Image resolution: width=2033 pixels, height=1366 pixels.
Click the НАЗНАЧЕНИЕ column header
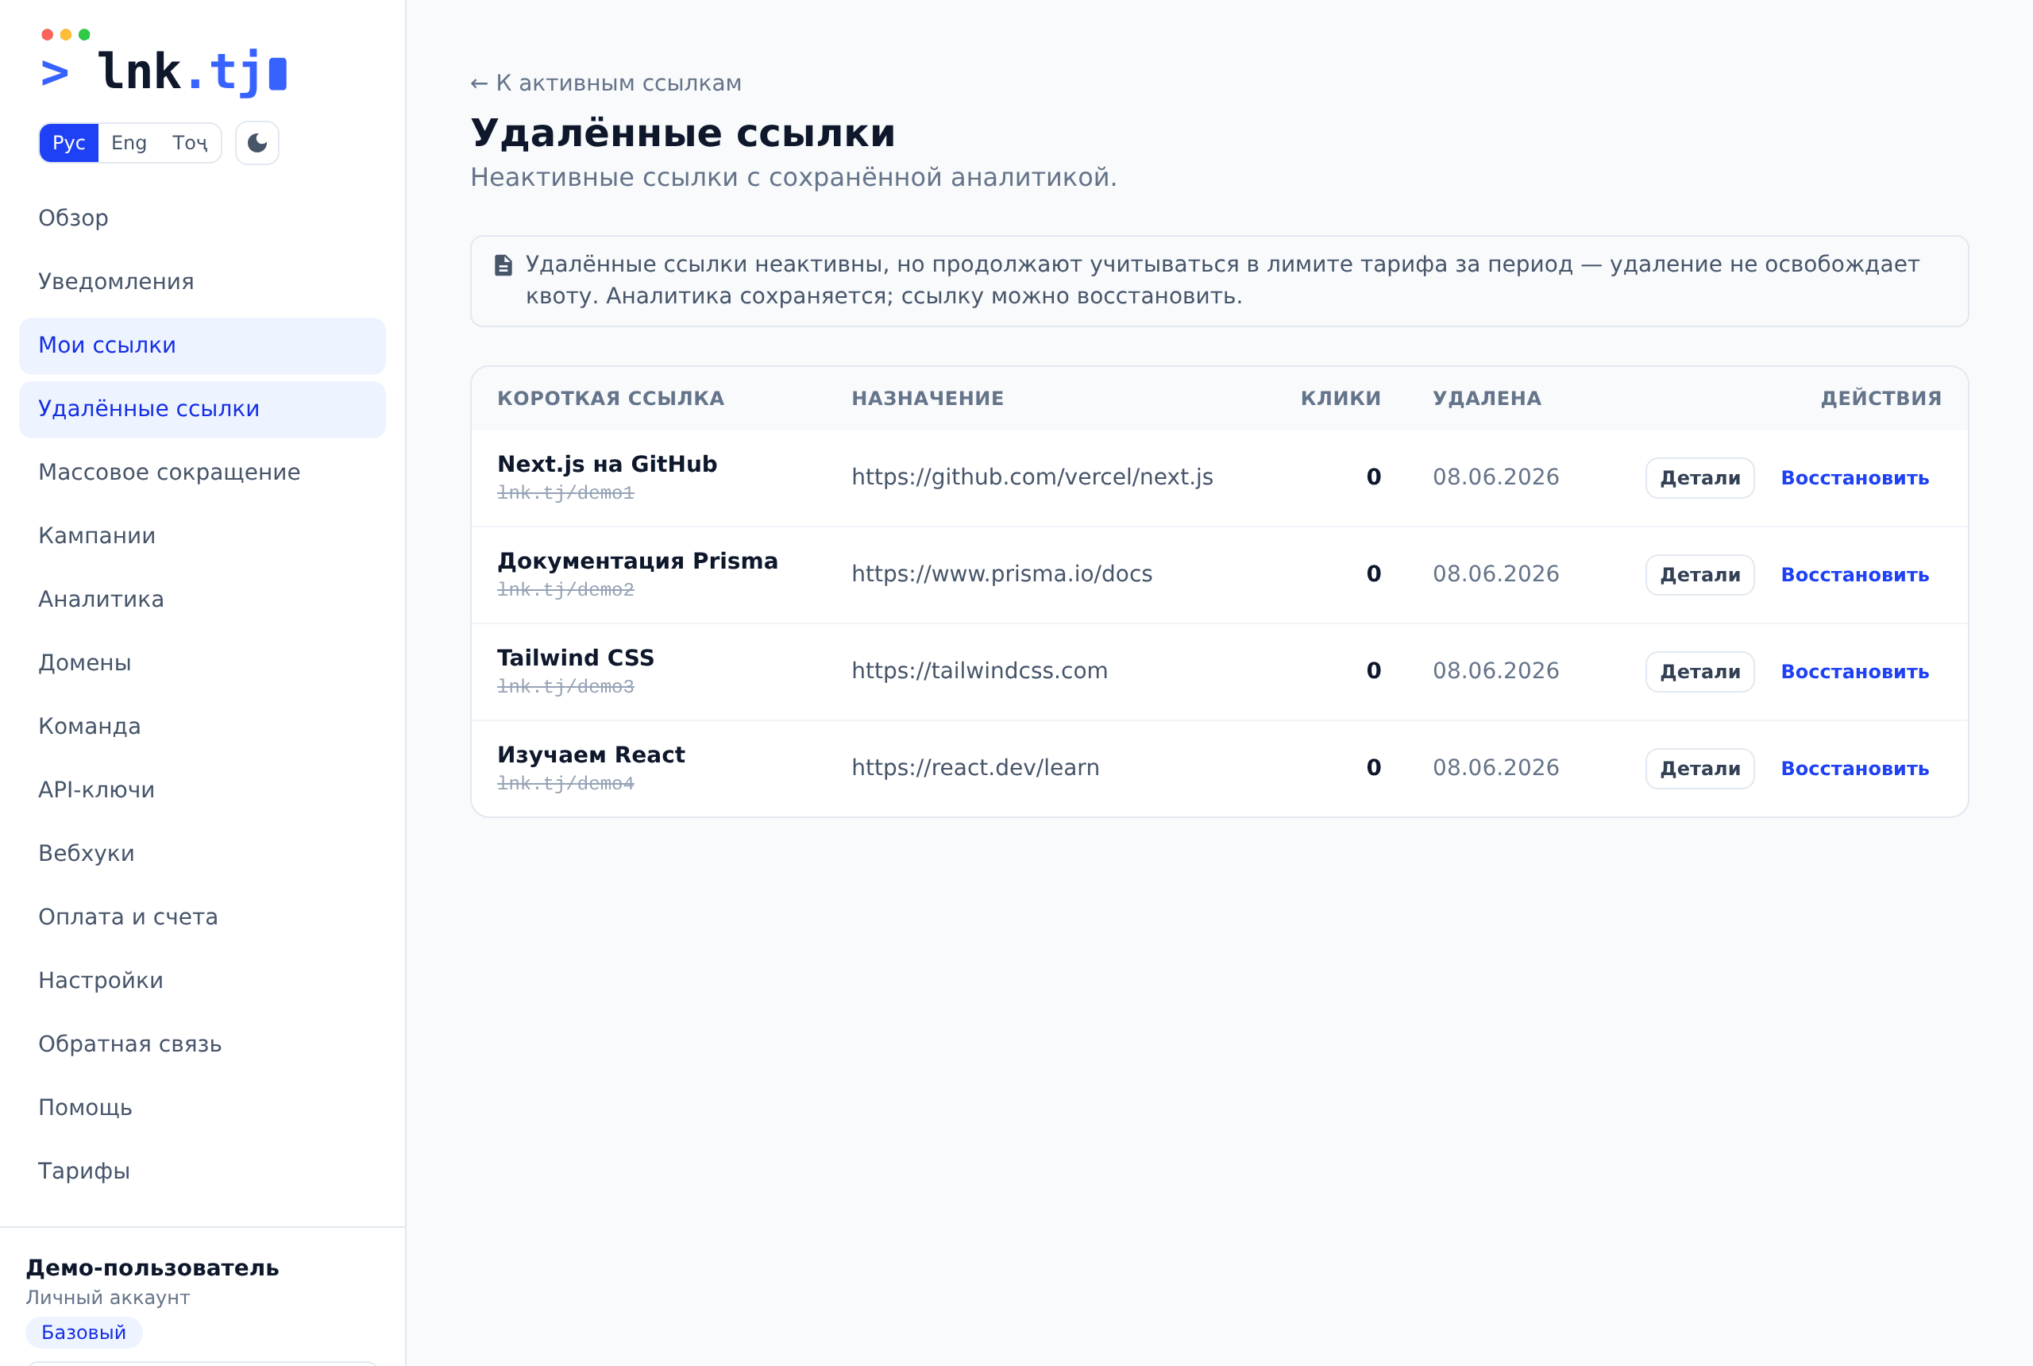[x=928, y=399]
